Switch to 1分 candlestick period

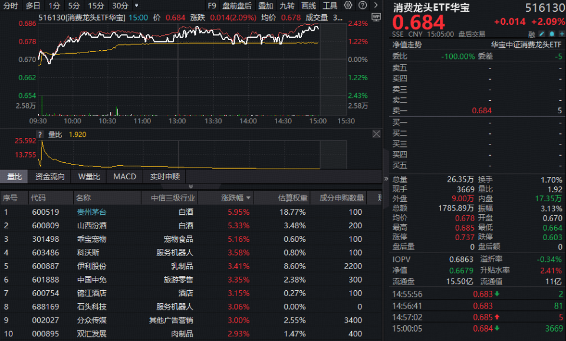tap(54, 5)
